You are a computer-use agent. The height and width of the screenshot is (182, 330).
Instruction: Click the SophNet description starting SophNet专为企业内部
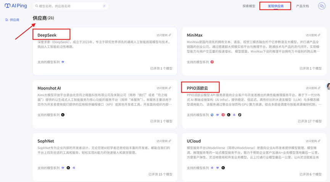coord(104,150)
